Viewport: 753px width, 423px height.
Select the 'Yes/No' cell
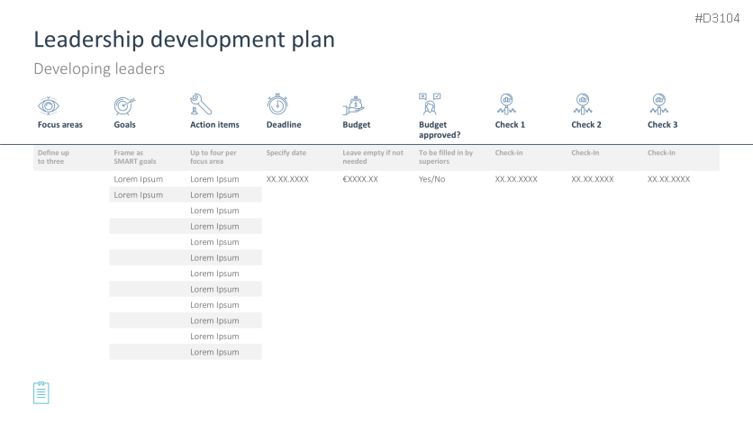(431, 179)
